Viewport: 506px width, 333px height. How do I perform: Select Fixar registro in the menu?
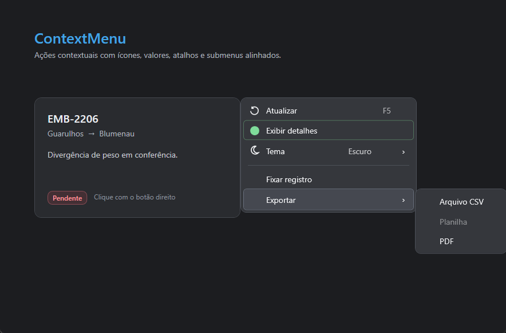[329, 179]
